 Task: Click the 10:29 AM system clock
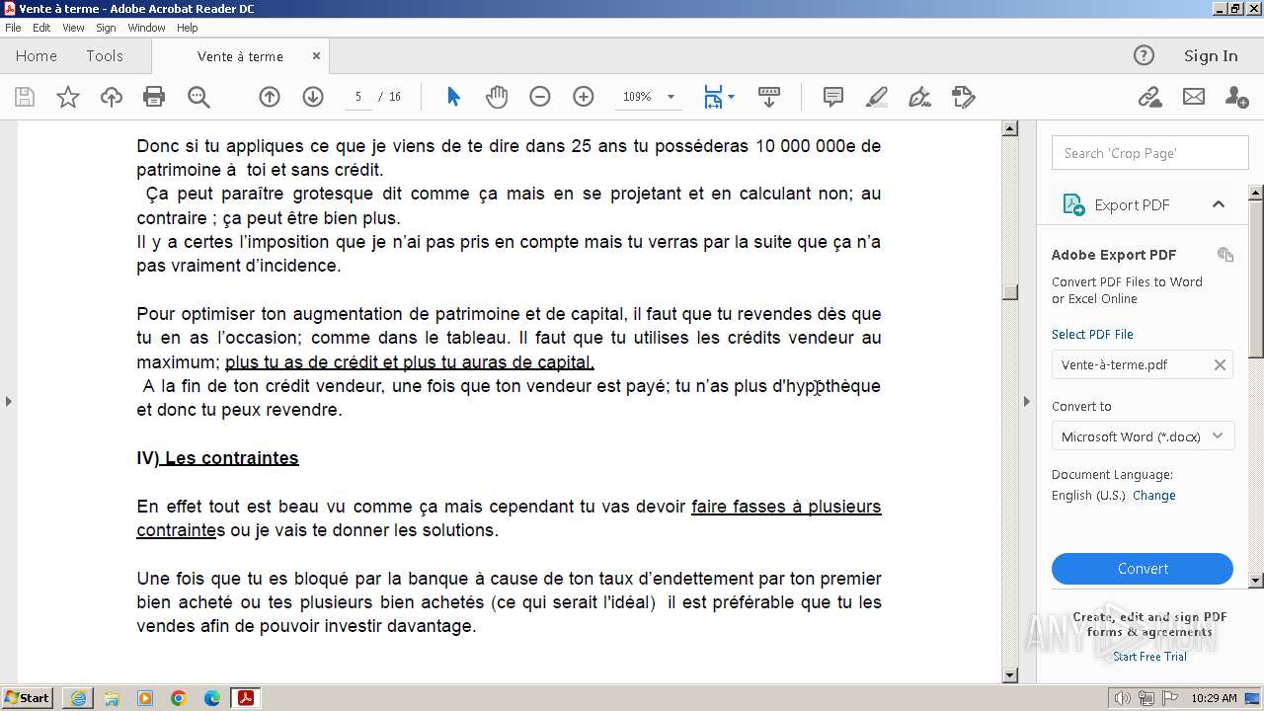click(1214, 698)
